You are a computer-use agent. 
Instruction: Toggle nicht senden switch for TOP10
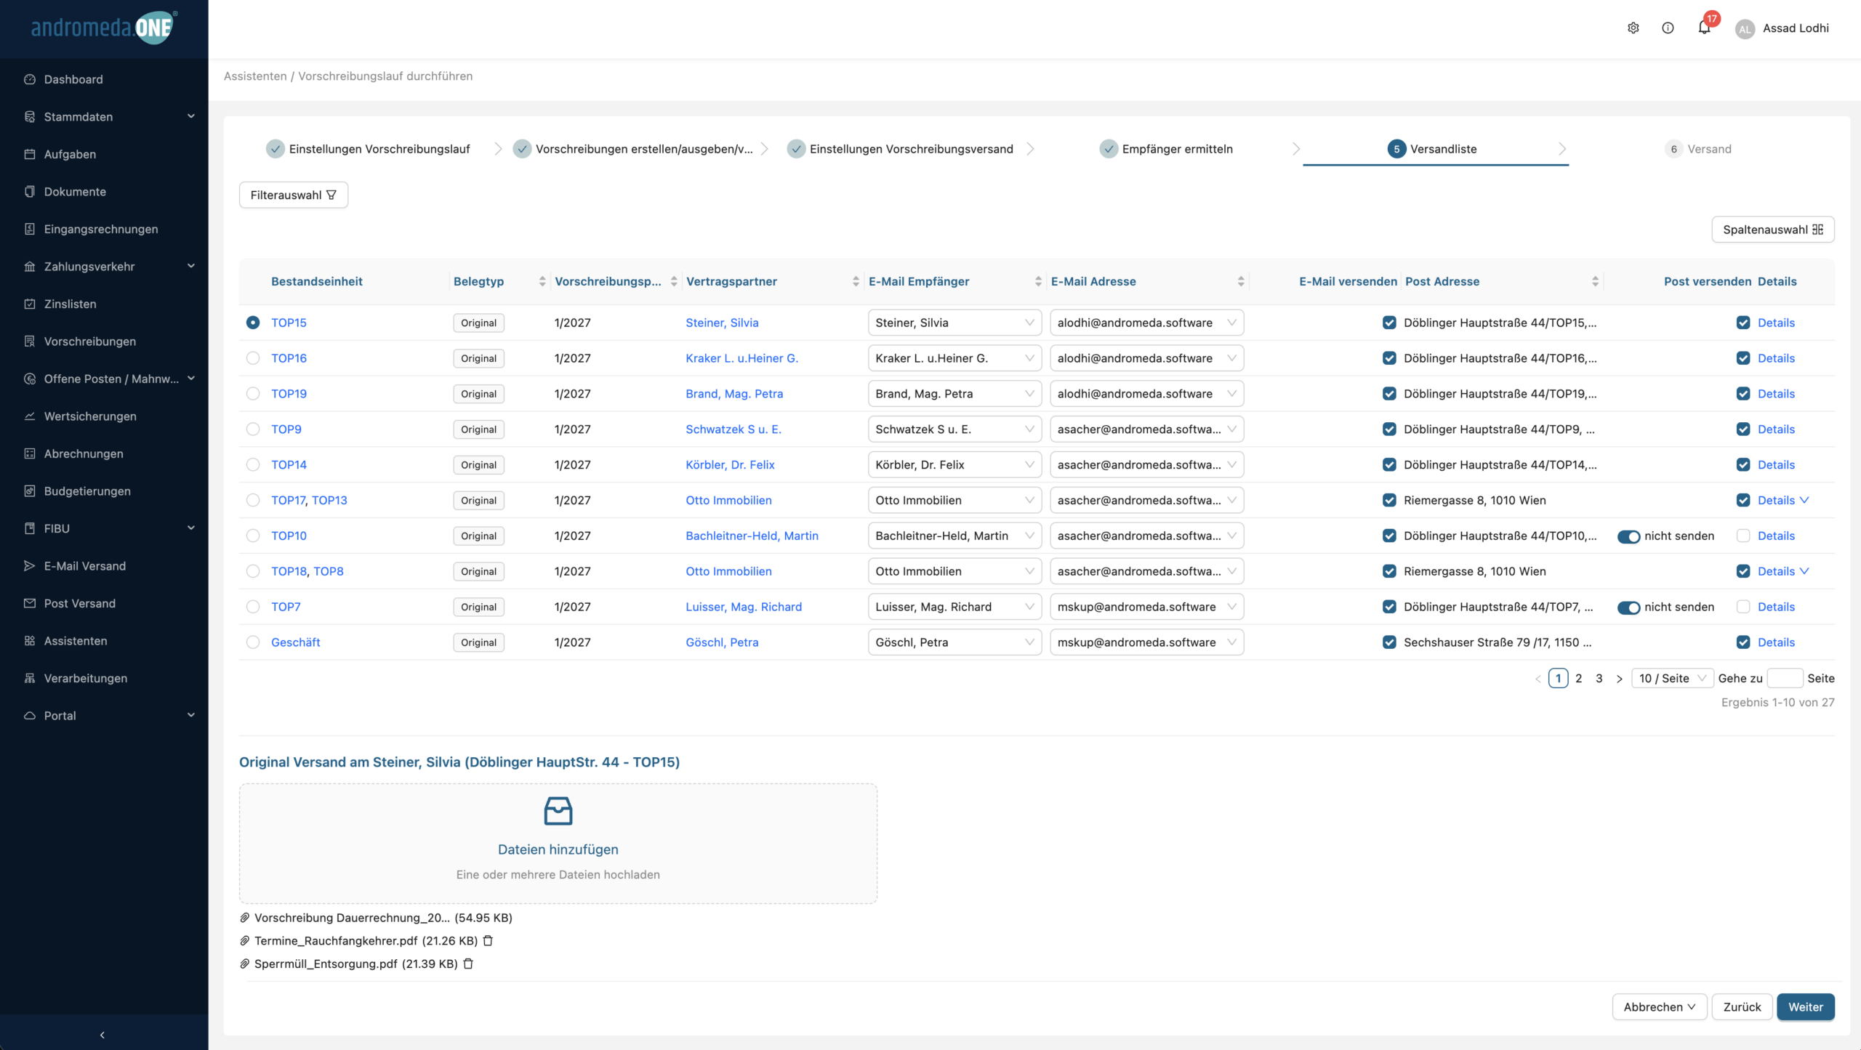1628,536
